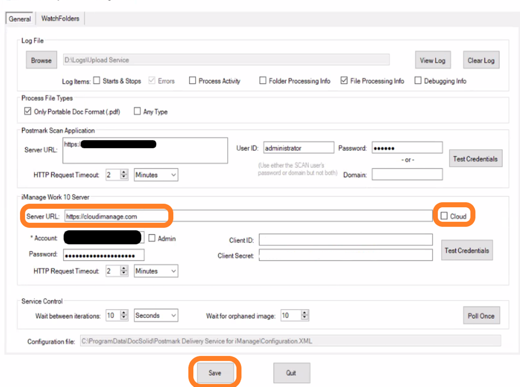Enable the Starts & Stops log checkbox
The width and height of the screenshot is (520, 387).
pyautogui.click(x=97, y=80)
